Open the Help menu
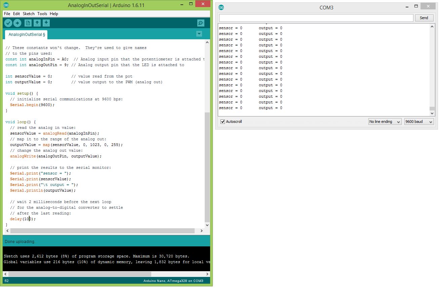 (x=54, y=14)
